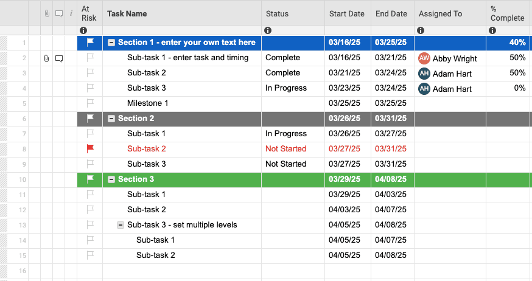532x281 pixels.
Task: Click the attachment paperclip icon in row 2
Action: click(x=46, y=58)
